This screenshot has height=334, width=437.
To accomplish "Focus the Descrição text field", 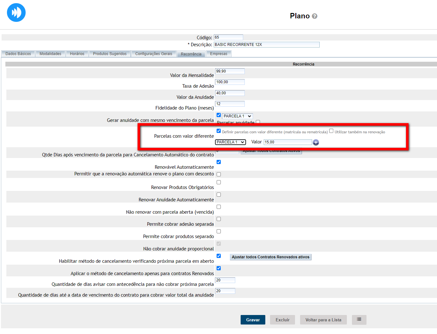I will [x=266, y=45].
